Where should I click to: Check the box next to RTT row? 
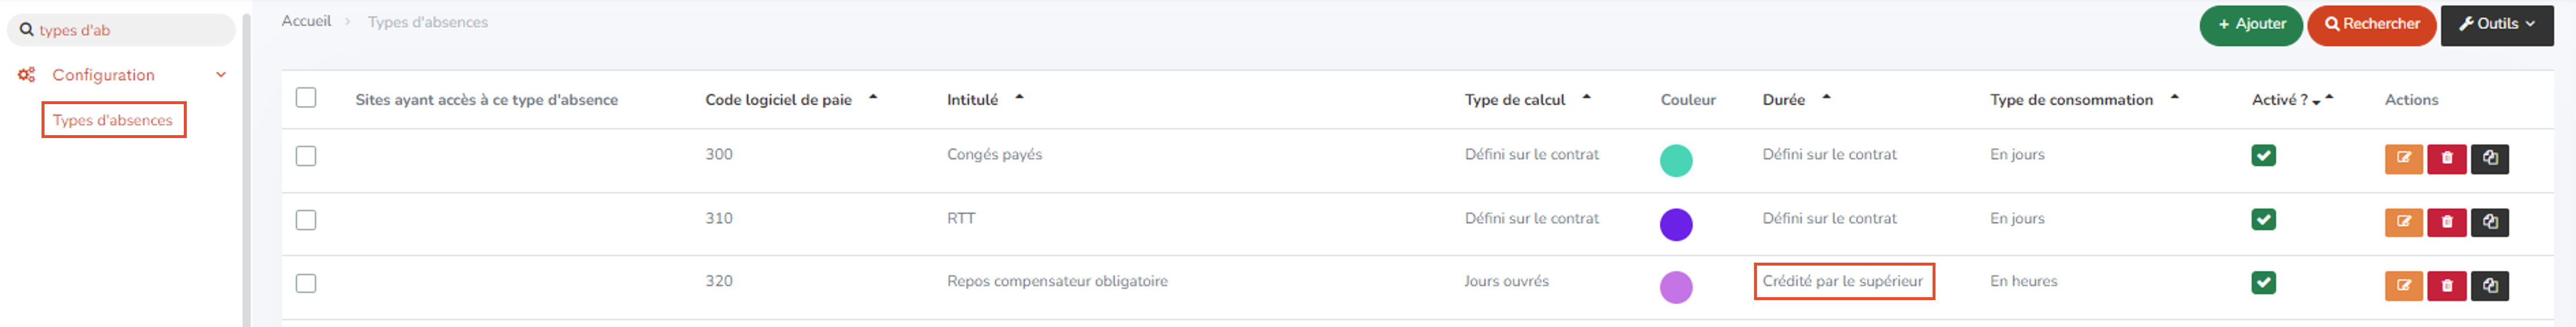click(x=306, y=220)
